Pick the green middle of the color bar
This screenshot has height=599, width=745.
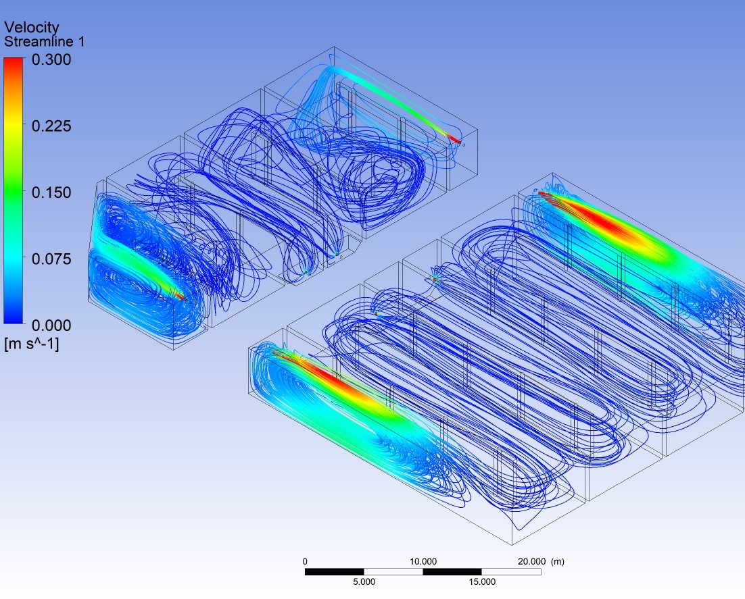[x=14, y=192]
